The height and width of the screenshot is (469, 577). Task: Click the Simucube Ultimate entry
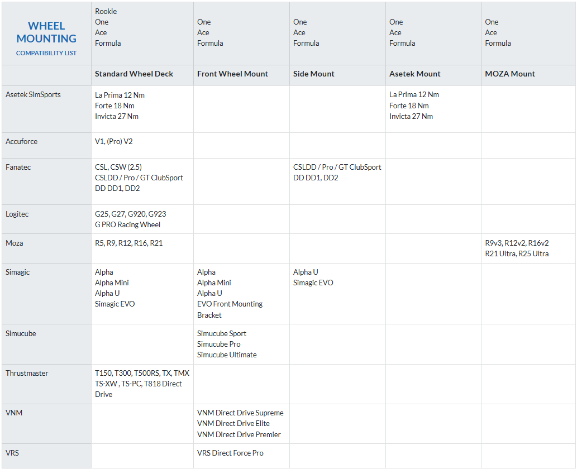pyautogui.click(x=227, y=355)
